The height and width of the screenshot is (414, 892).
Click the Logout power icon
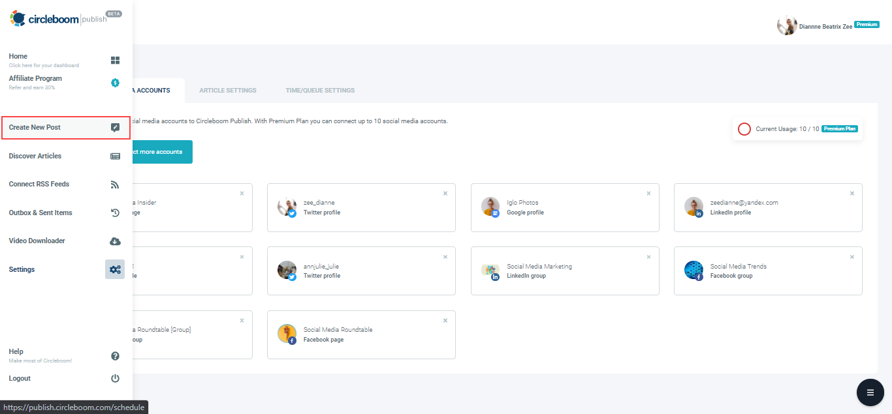pos(115,378)
